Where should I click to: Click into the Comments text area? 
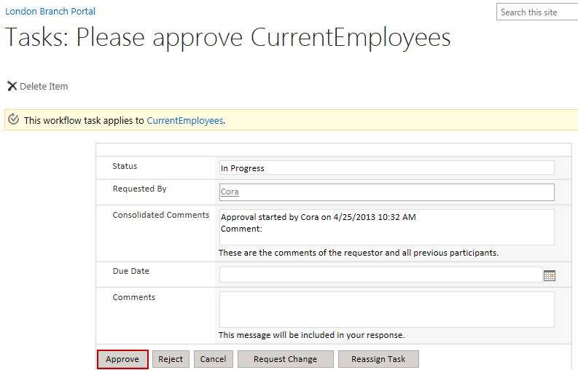click(387, 310)
